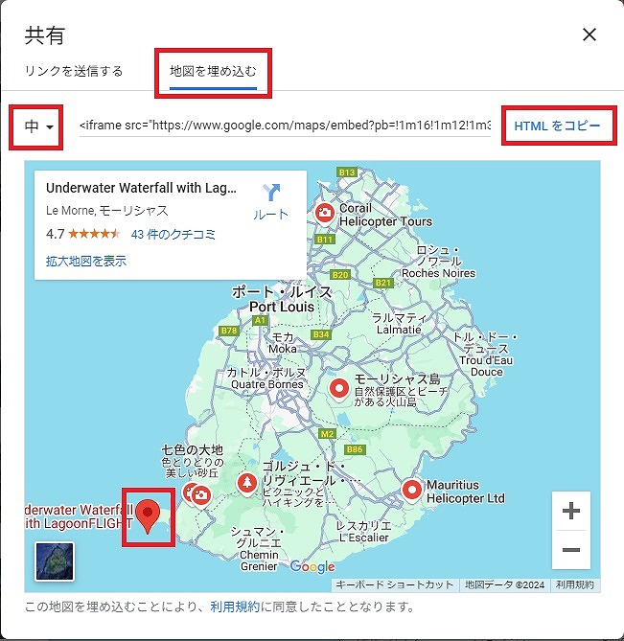Zoom in with the plus button
Image resolution: width=624 pixels, height=641 pixels.
pyautogui.click(x=571, y=511)
